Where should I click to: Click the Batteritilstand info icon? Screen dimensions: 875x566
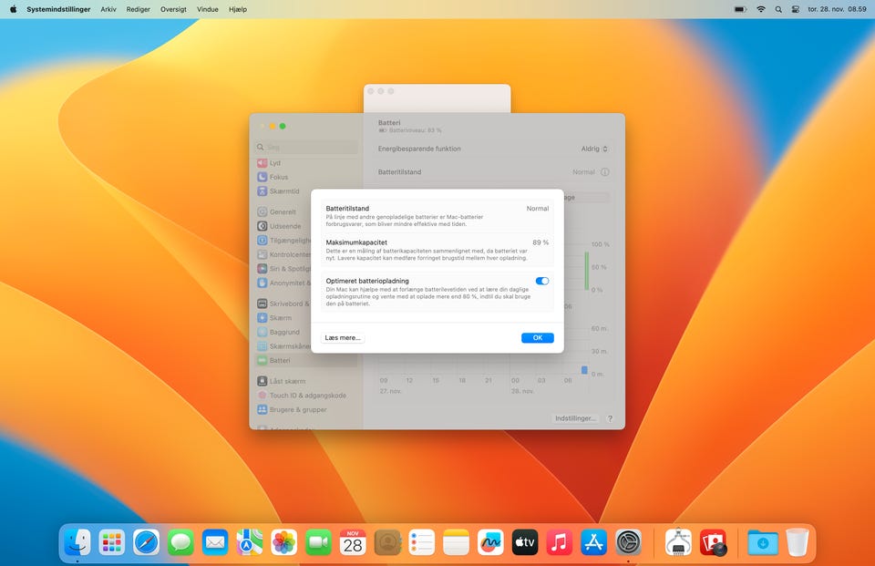click(x=604, y=172)
